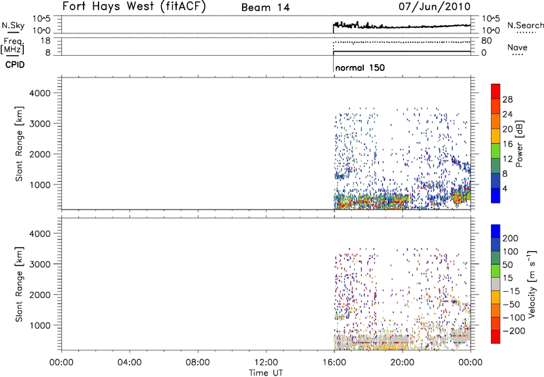Image resolution: width=544 pixels, height=377 pixels.
Task: Click the '-100' velocity color bar value
Action: 514,318
